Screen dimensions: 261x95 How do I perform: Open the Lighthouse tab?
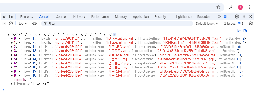point(184,17)
